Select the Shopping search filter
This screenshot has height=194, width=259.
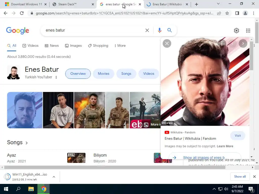click(98, 45)
